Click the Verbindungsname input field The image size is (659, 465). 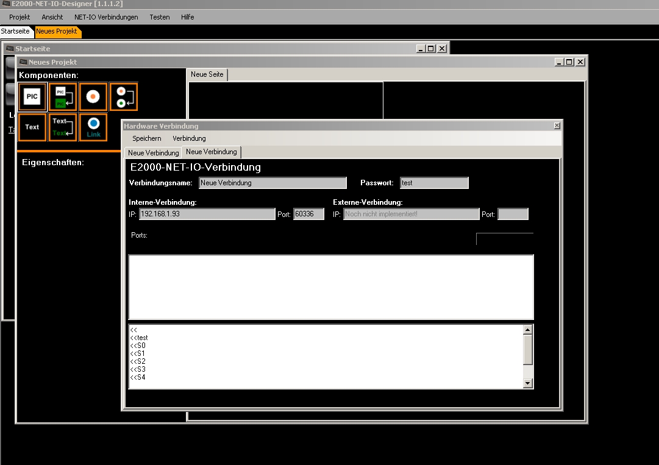click(273, 183)
